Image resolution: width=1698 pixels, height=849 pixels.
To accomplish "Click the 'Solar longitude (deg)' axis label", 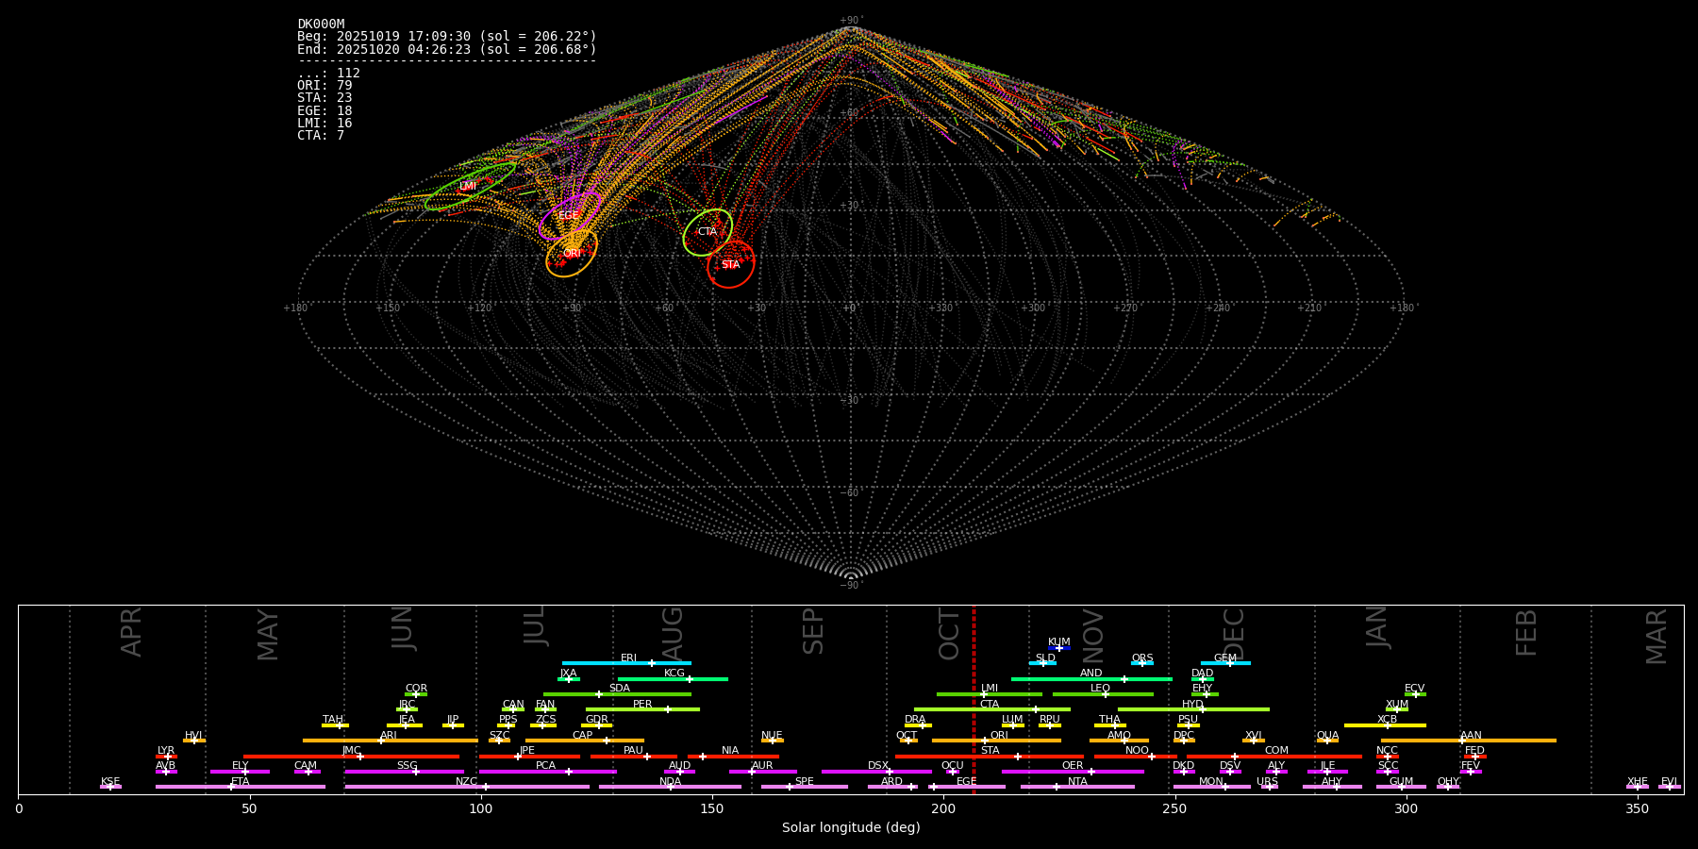I will (850, 828).
